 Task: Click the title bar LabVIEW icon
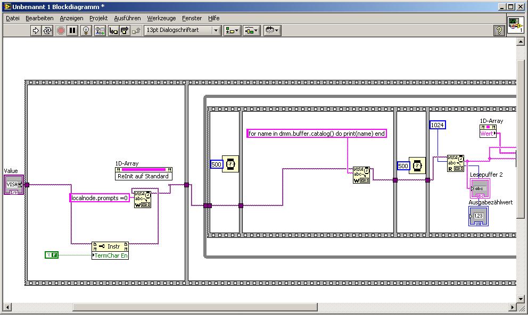pos(7,7)
